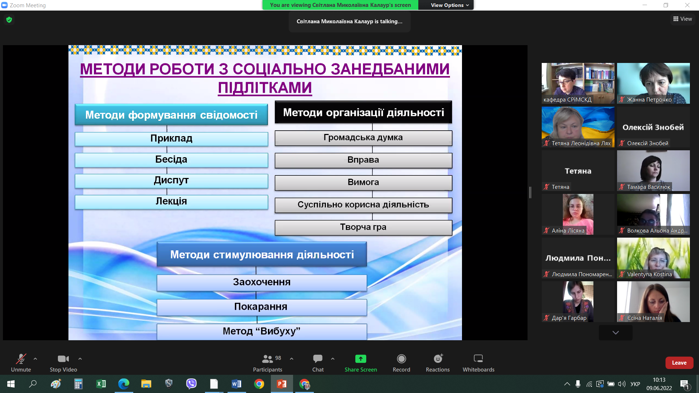Toggle Stop Video camera
Screen dimensions: 699x393
[x=63, y=359]
